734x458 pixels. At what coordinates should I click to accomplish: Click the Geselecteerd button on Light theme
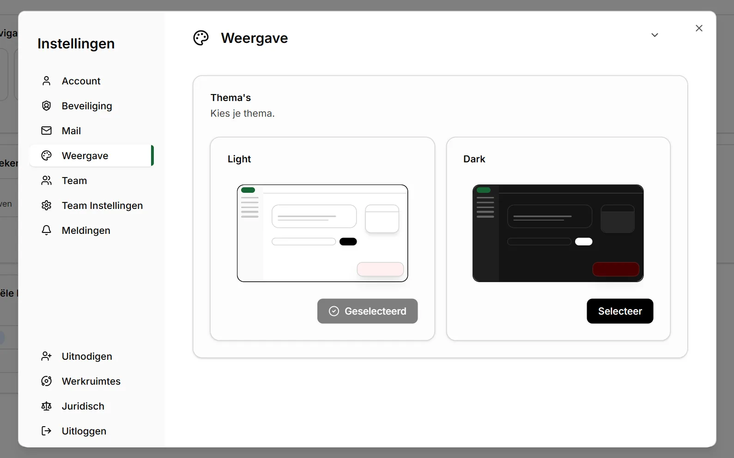(367, 311)
